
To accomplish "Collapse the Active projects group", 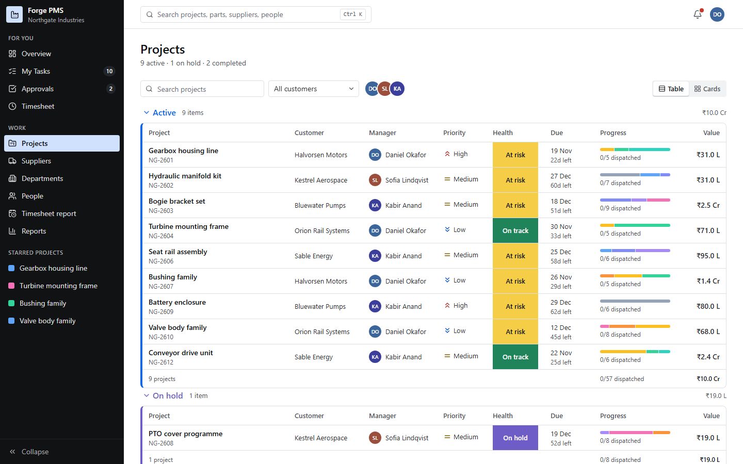I will (146, 112).
